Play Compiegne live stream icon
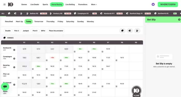The image size is (181, 97). click(x=14, y=58)
